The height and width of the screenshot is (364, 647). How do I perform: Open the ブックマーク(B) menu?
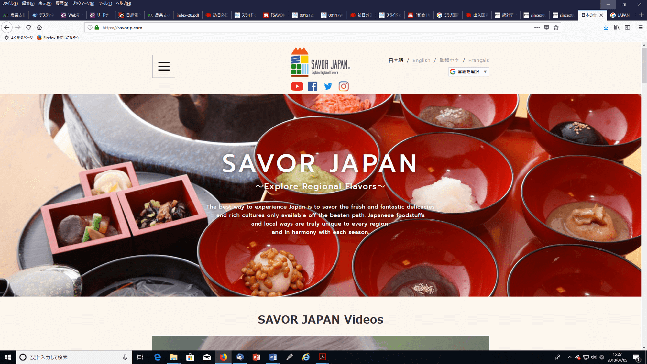point(83,3)
